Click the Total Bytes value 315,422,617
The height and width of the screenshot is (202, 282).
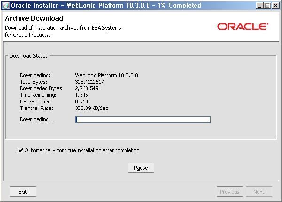(x=89, y=82)
